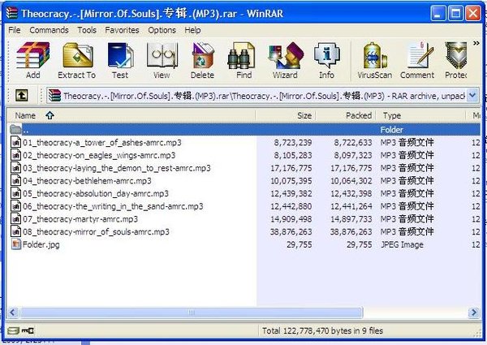The width and height of the screenshot is (487, 345).
Task: Click key icon in status bar
Action: click(x=28, y=330)
